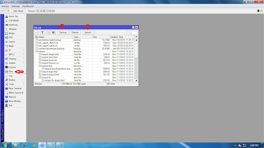This screenshot has height=148, width=264.
Task: Open the Bridge menu
Action: pyautogui.click(x=12, y=33)
